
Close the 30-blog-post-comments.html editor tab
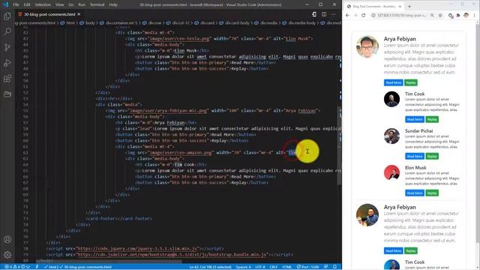coord(79,14)
